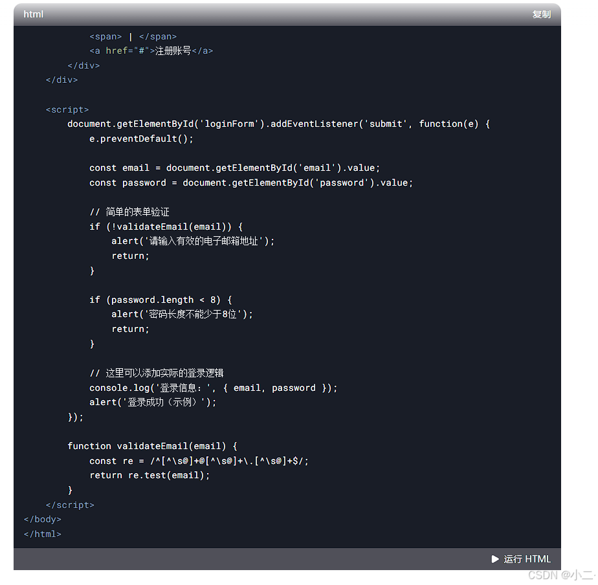598x585 pixels.
Task: Click the 注册账号 anchor line
Action: [x=151, y=50]
